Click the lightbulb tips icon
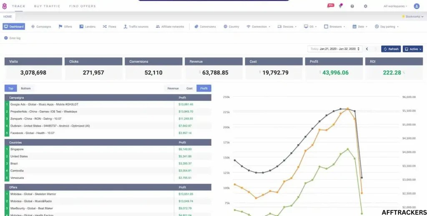Screen dimensions: 427x216 [340, 6]
